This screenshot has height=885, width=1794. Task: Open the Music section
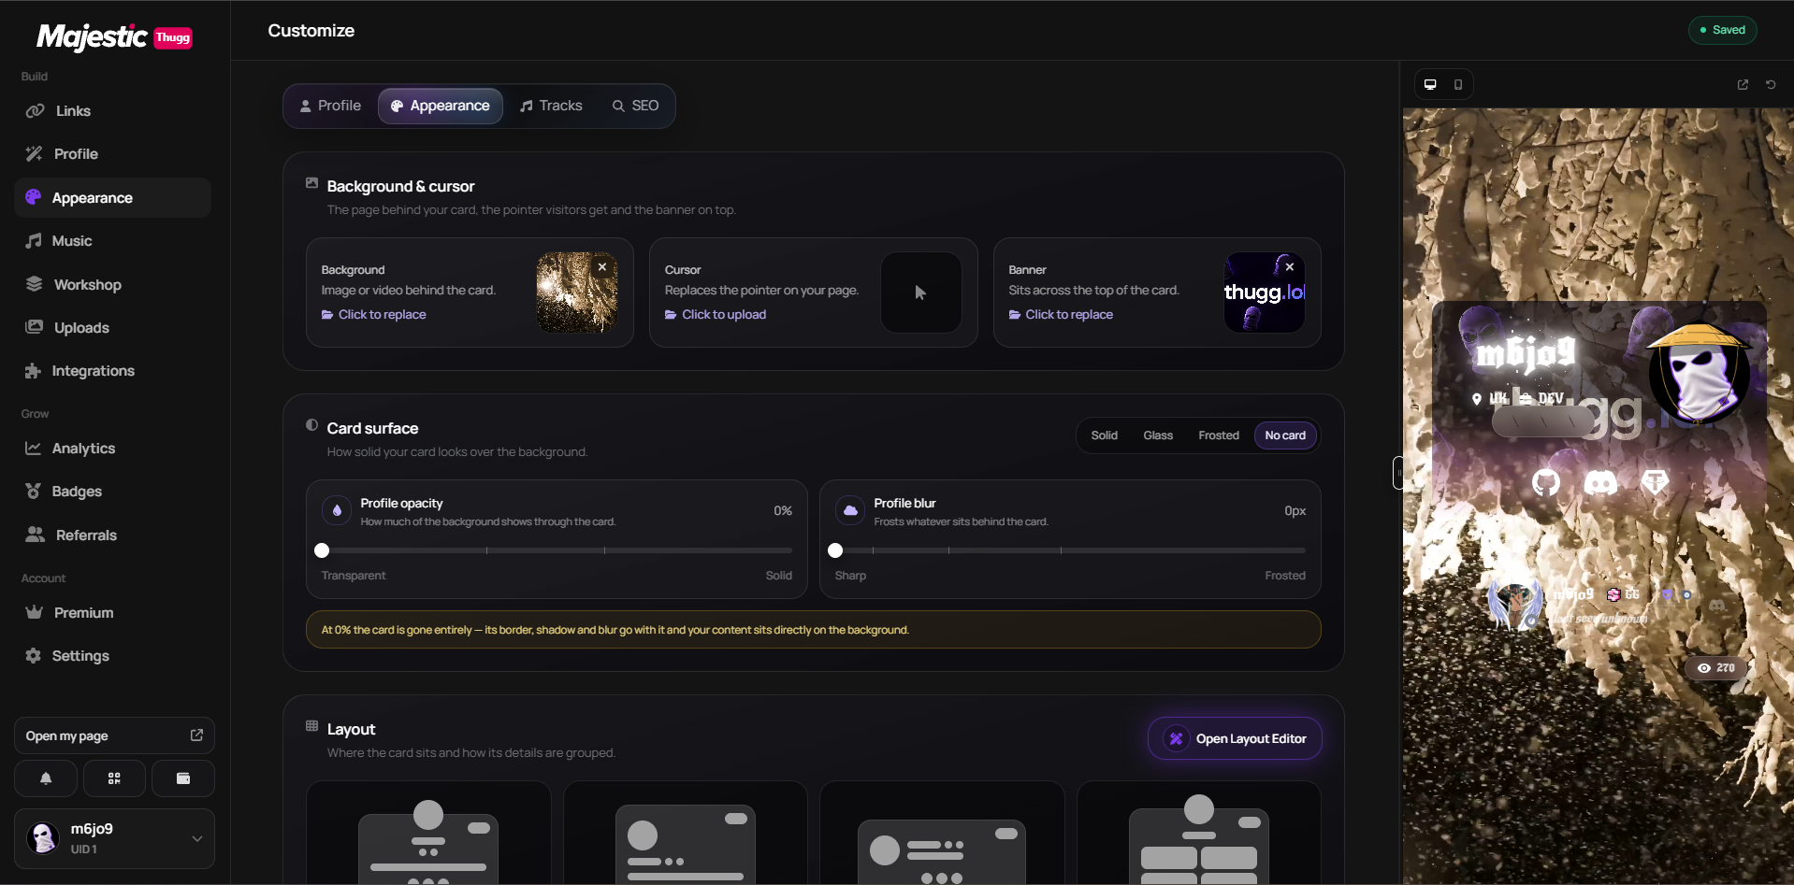[x=112, y=240]
